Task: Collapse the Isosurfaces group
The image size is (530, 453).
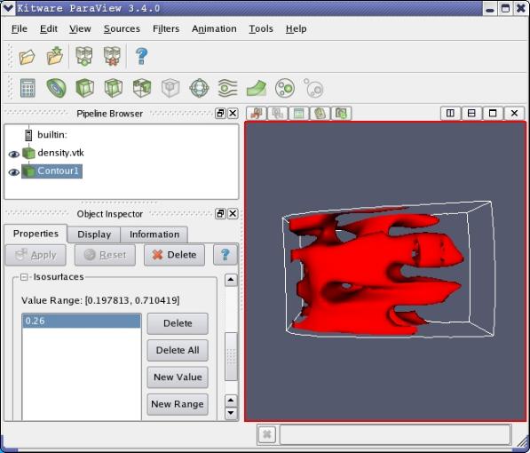Action: click(x=24, y=277)
